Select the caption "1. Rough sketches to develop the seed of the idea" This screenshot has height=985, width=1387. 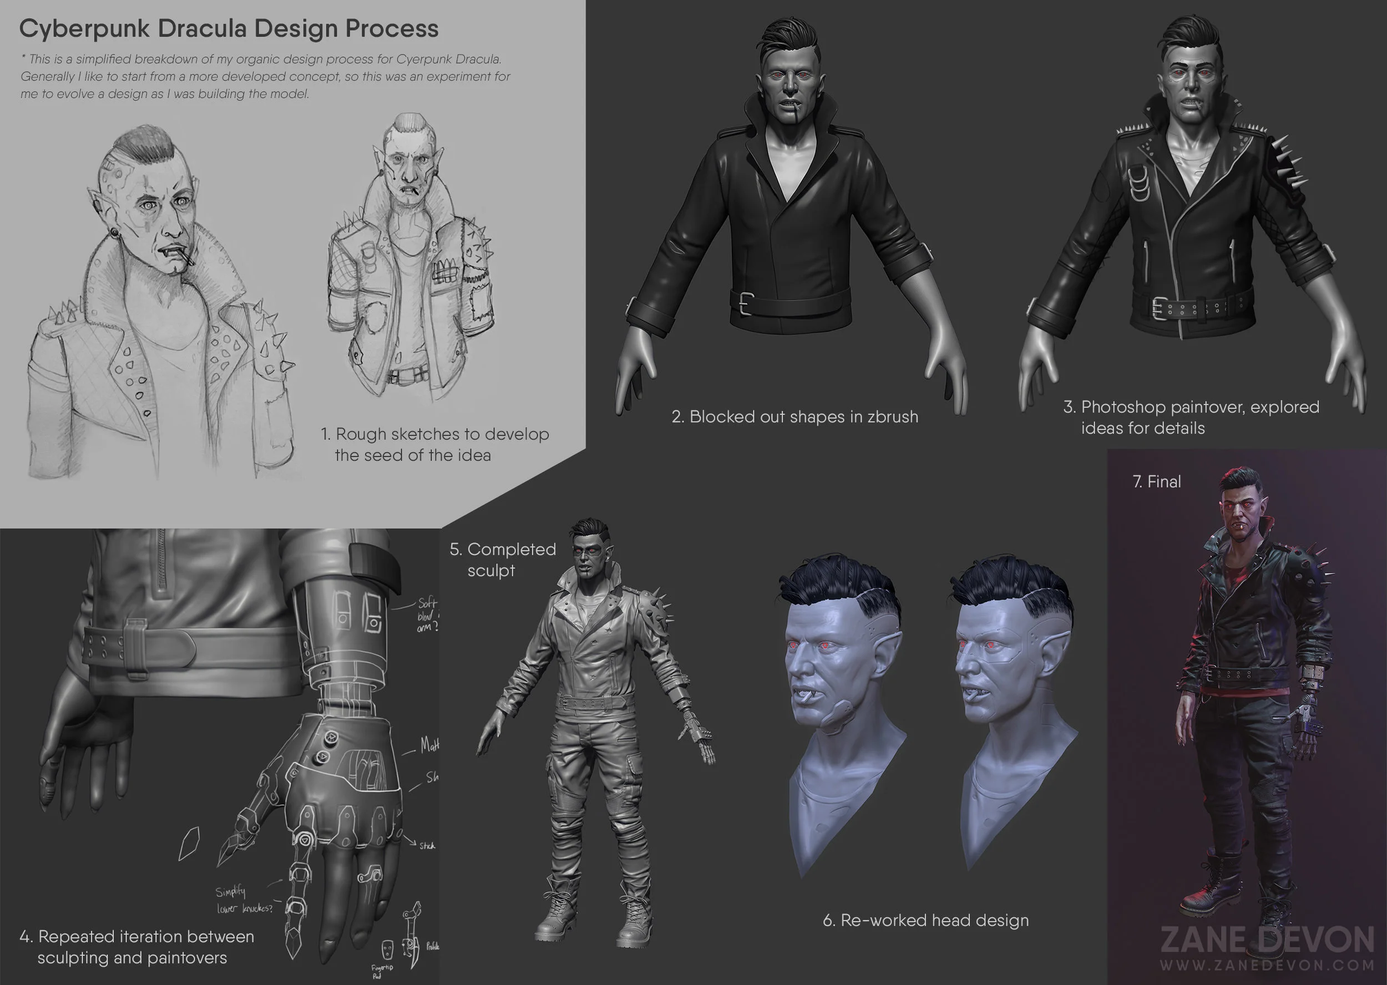[434, 445]
